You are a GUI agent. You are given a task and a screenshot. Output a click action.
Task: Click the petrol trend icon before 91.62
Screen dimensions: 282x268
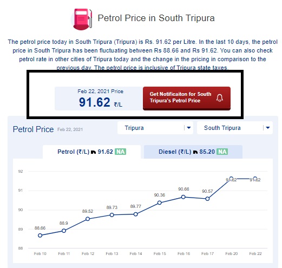tap(93, 152)
